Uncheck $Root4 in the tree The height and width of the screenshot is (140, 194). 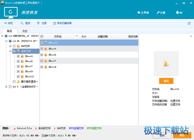[18, 56]
